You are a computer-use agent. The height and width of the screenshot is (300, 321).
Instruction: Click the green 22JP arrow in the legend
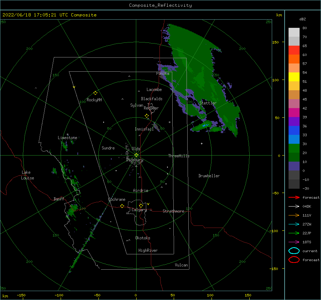(294, 233)
